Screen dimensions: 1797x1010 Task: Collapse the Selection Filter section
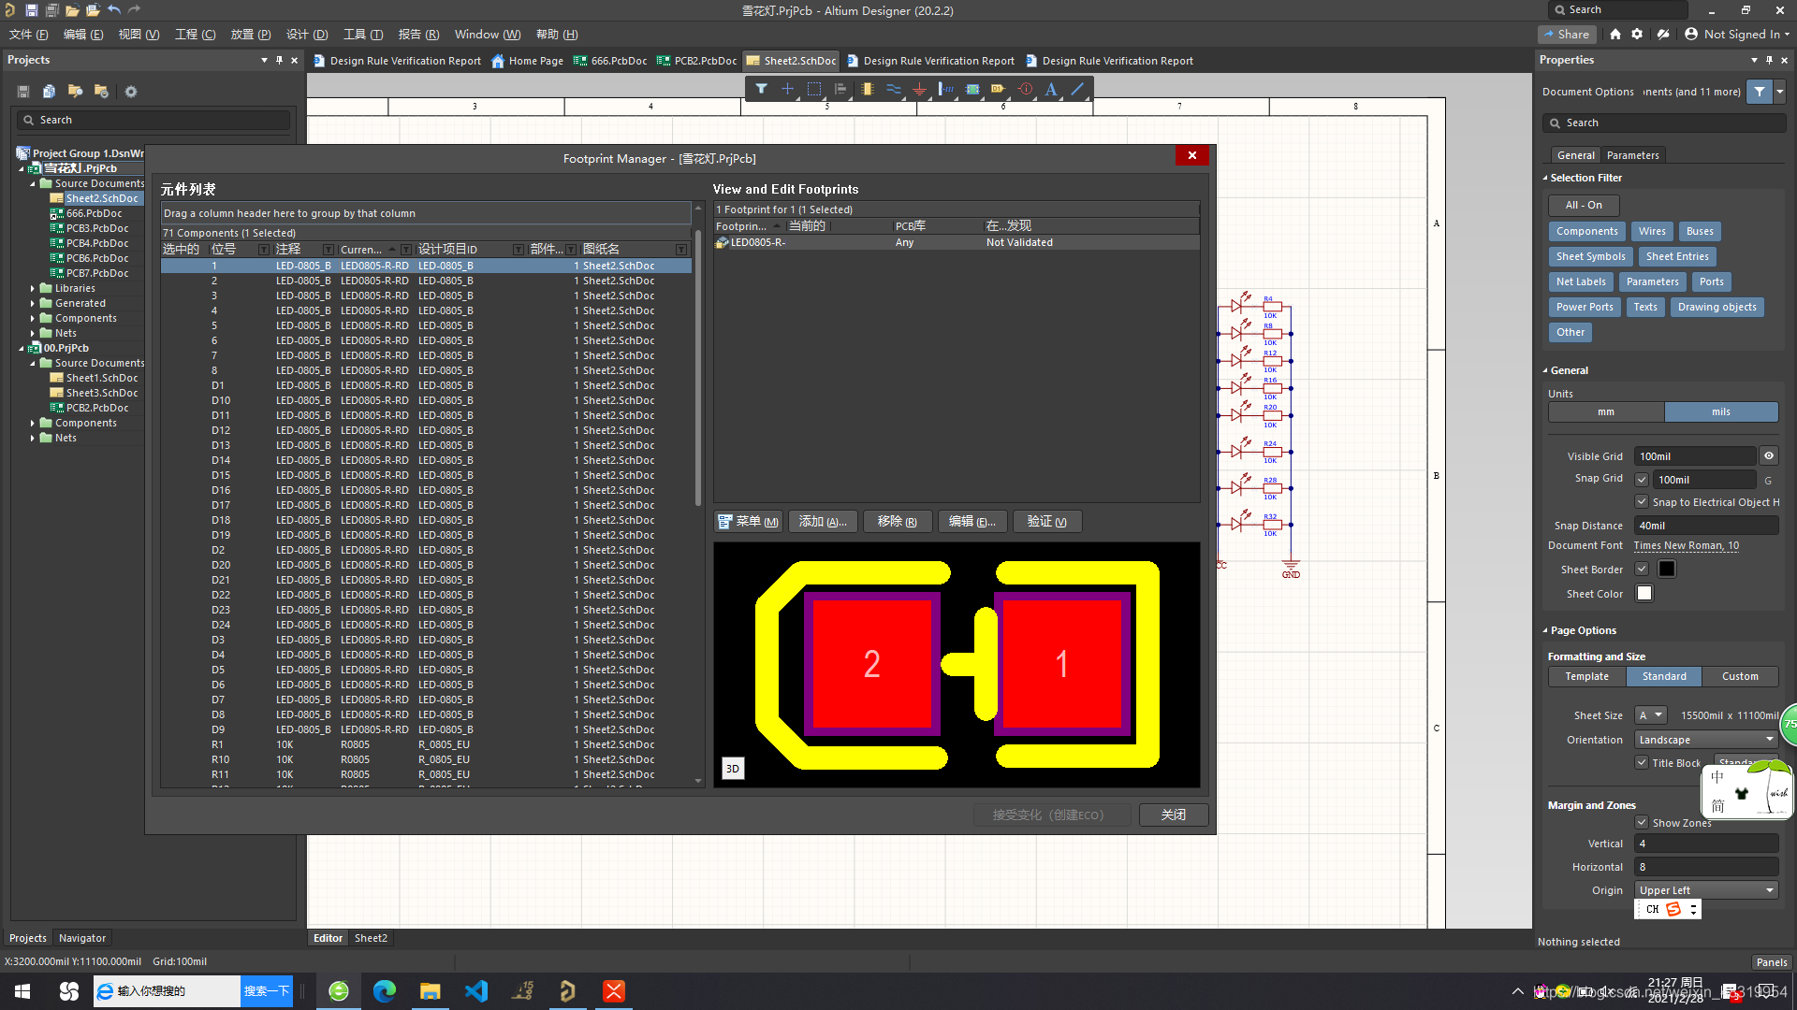point(1545,178)
